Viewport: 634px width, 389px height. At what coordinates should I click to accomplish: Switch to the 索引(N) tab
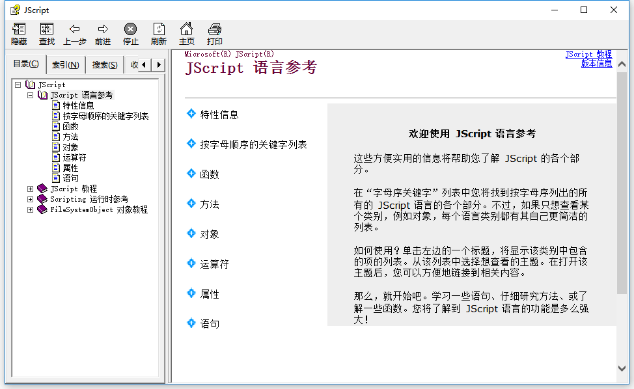pos(65,64)
